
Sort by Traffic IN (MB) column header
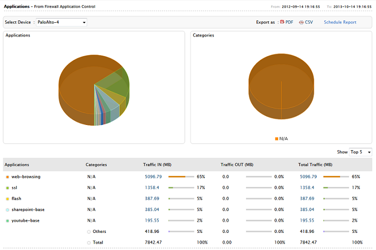[x=157, y=165]
